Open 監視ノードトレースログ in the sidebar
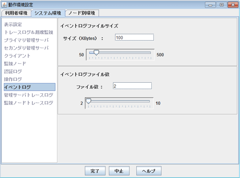Viewport: 240px width, 178px height. [28, 103]
